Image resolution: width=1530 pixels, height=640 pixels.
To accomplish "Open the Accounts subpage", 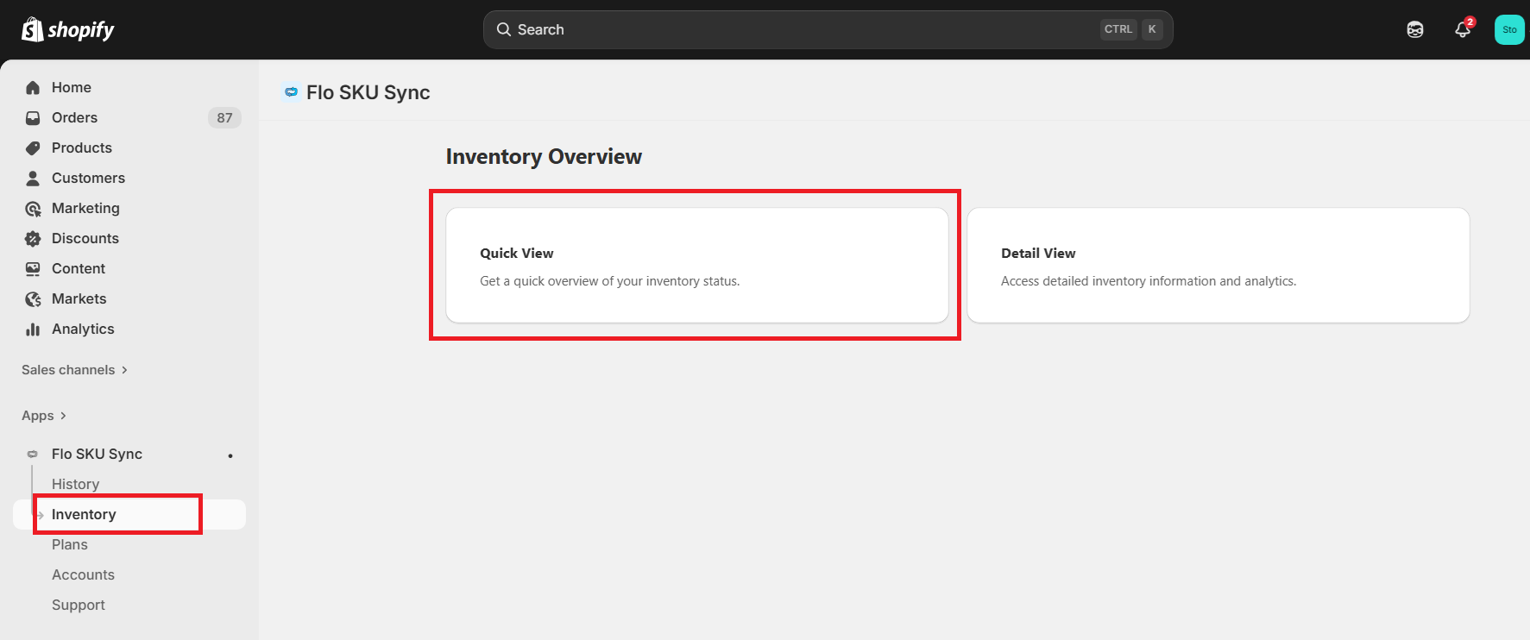I will 83,574.
